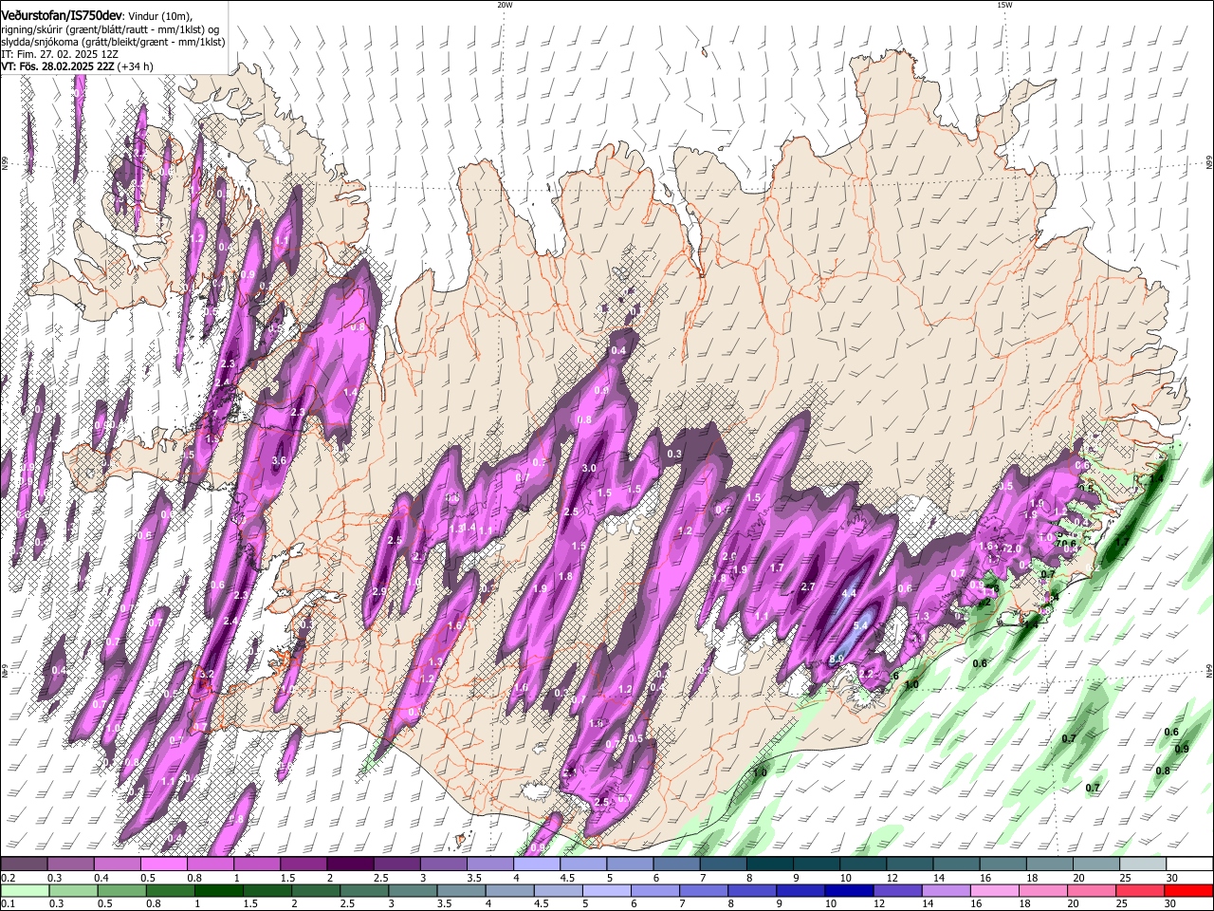Select the pale green 0.1 rain legend swatch
Screen dimensions: 1214x911
click(25, 891)
